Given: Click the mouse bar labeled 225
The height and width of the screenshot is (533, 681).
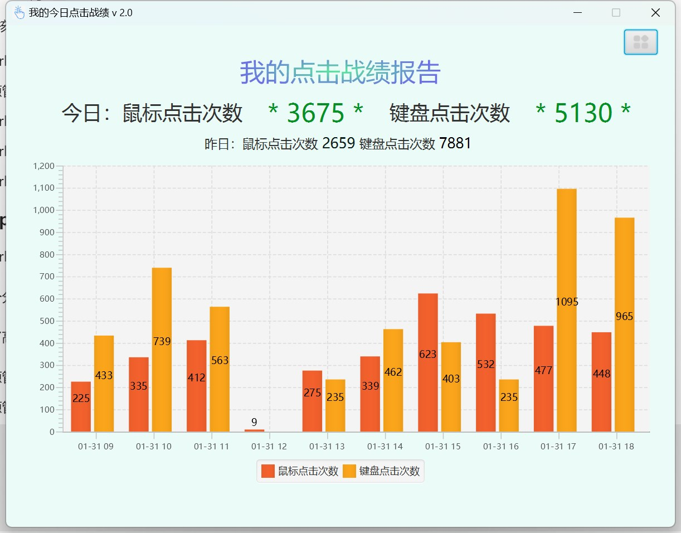Looking at the screenshot, I should pos(80,407).
